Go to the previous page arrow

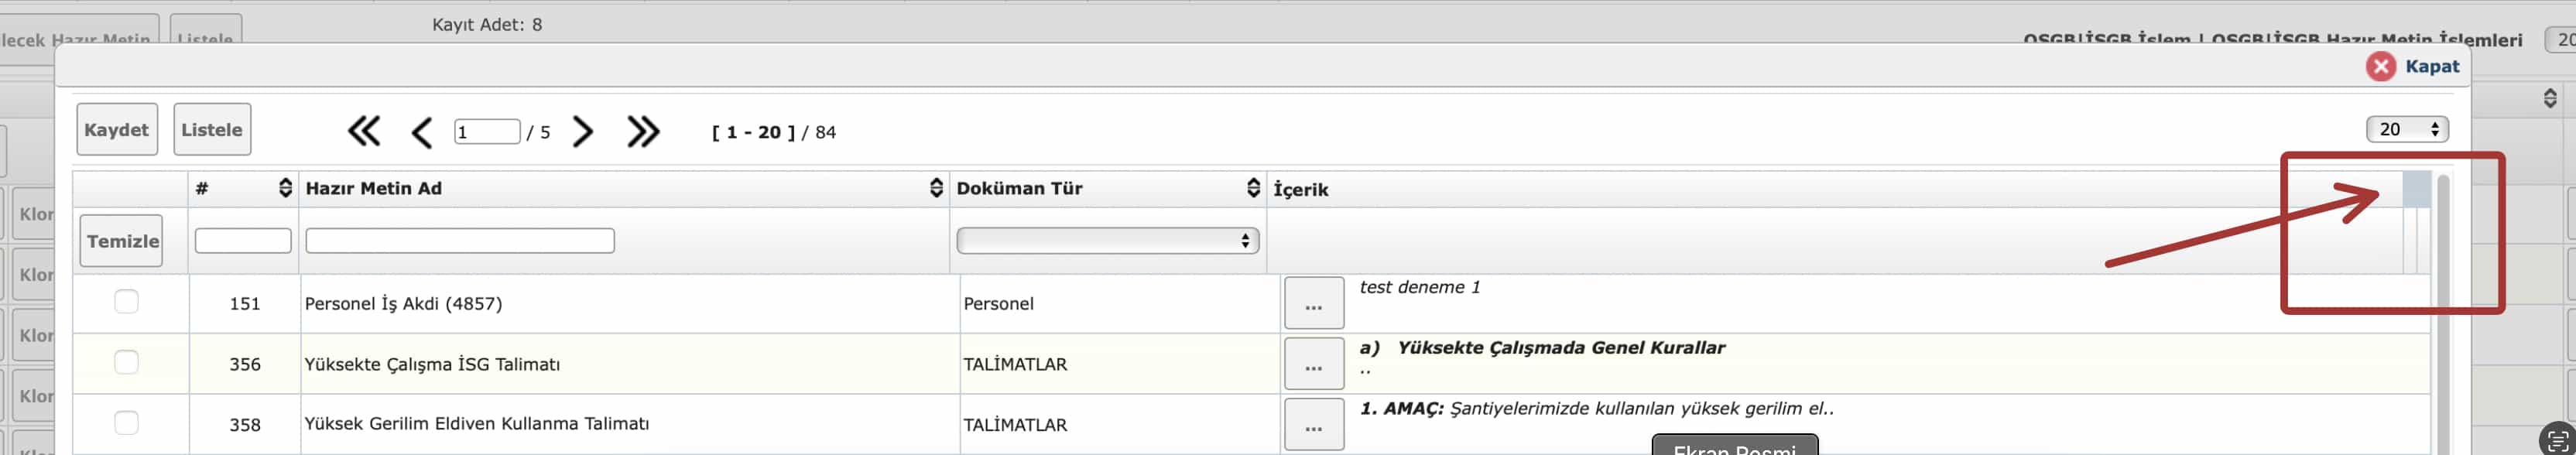point(421,132)
